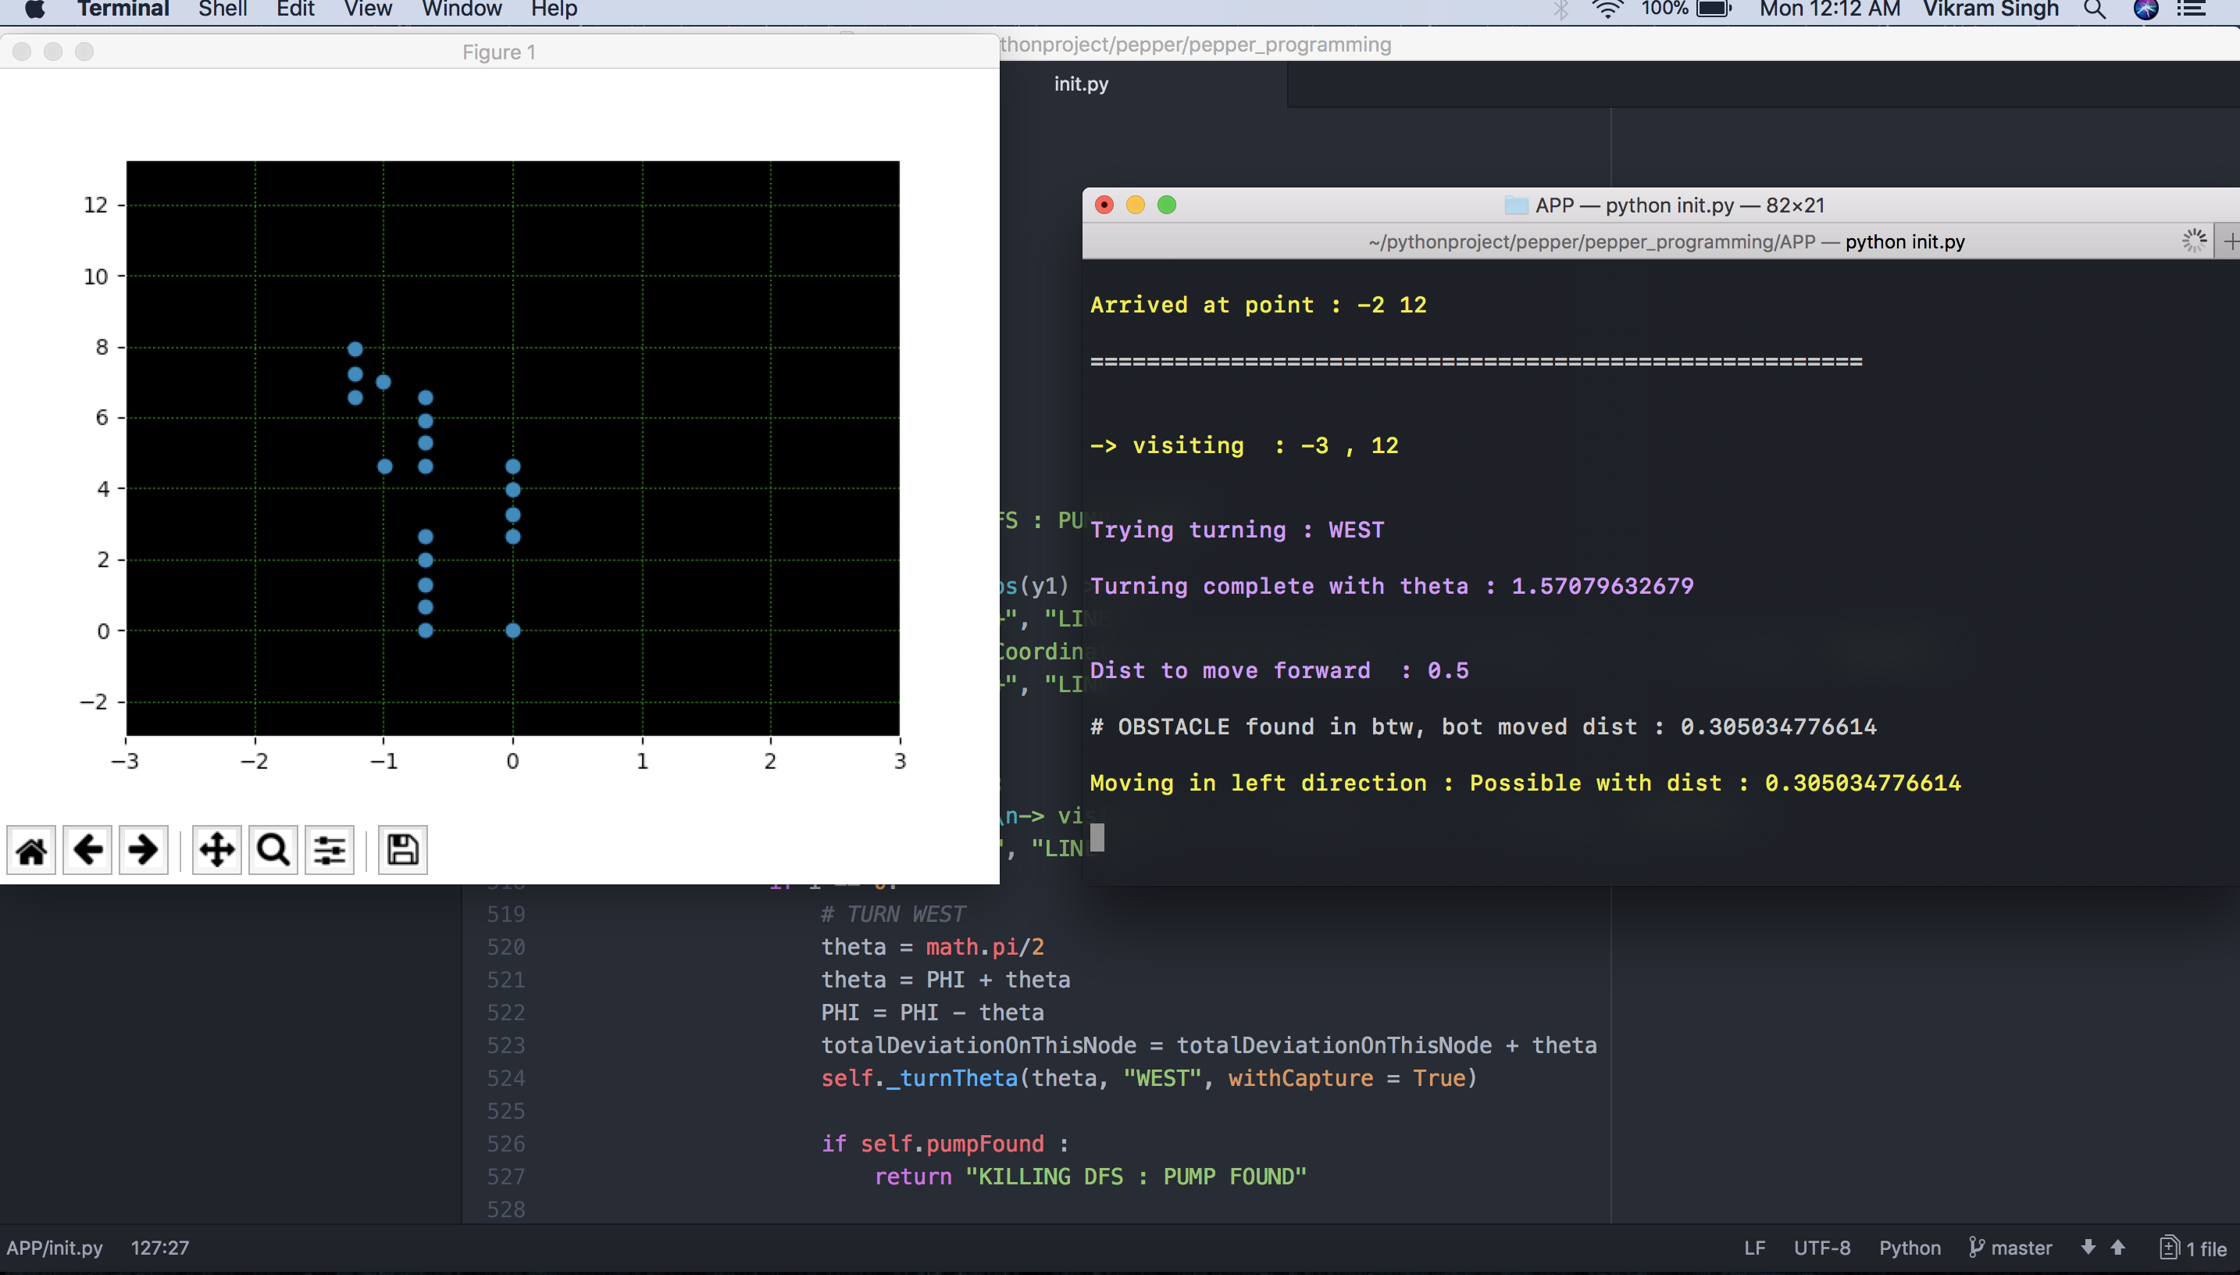The width and height of the screenshot is (2240, 1275).
Task: Open Spotlight search in menu bar
Action: point(2095,9)
